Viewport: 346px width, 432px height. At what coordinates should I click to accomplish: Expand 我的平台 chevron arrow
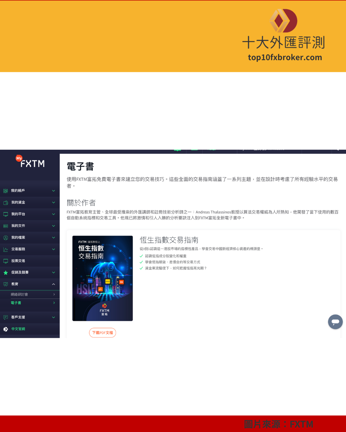[54, 214]
